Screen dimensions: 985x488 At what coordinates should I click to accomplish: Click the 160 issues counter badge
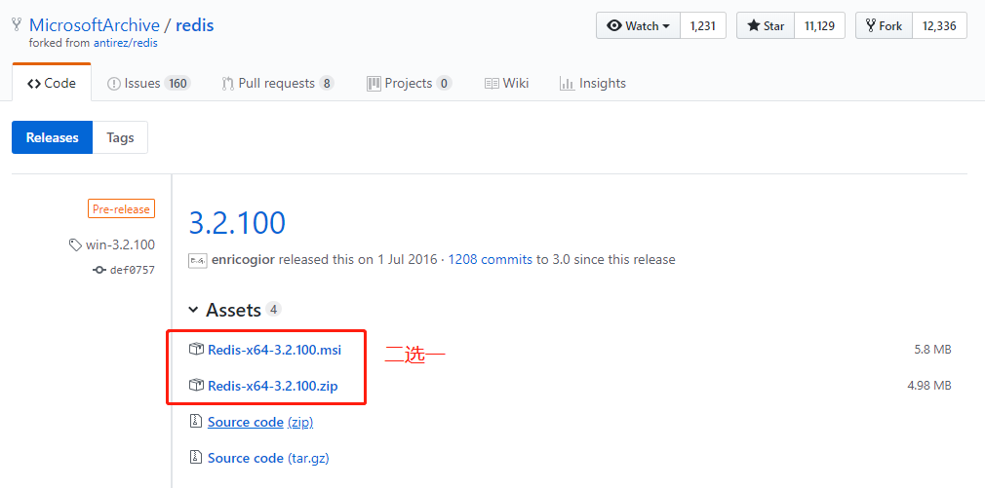[177, 84]
